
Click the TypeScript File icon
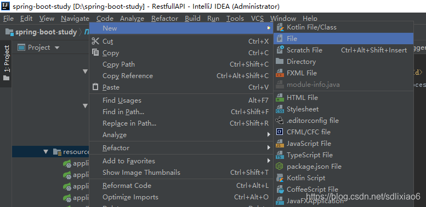280,155
